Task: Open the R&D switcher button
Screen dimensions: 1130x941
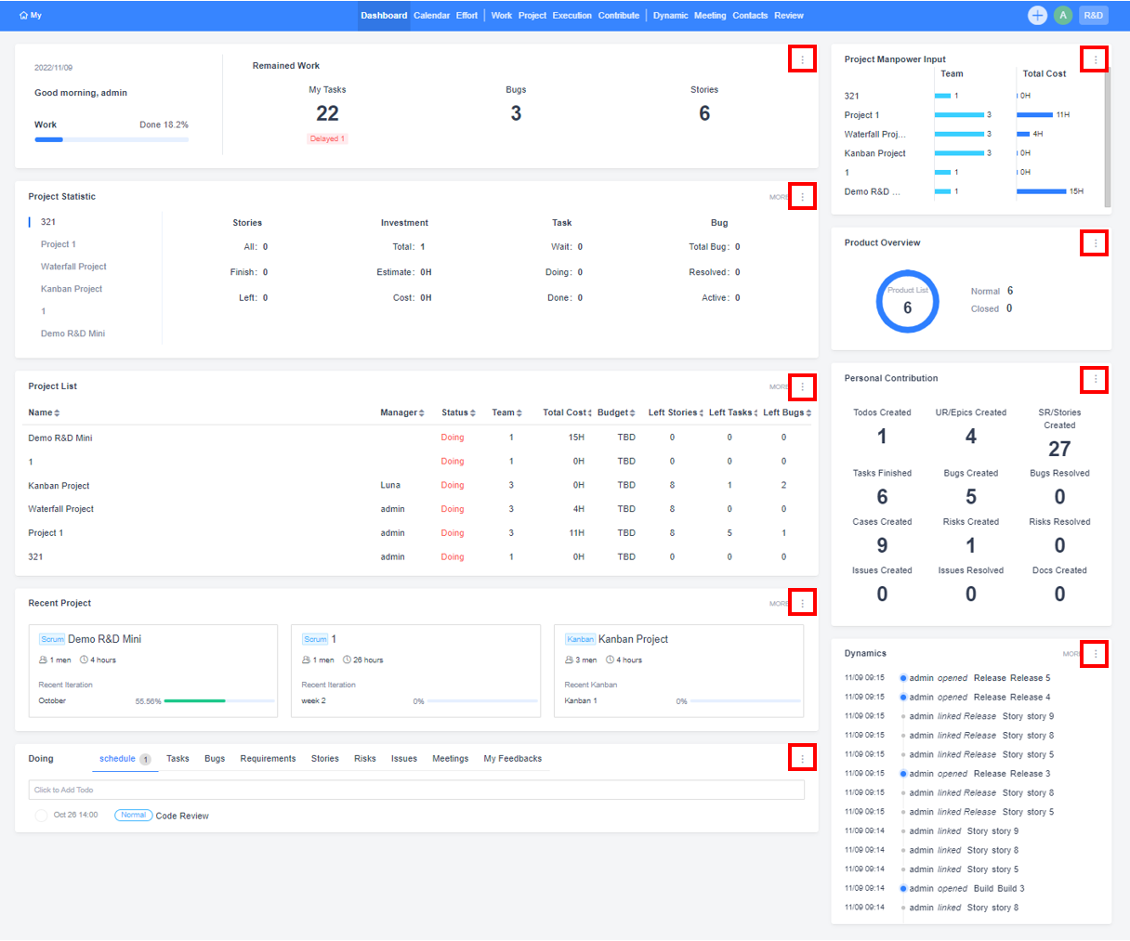Action: click(x=1093, y=15)
